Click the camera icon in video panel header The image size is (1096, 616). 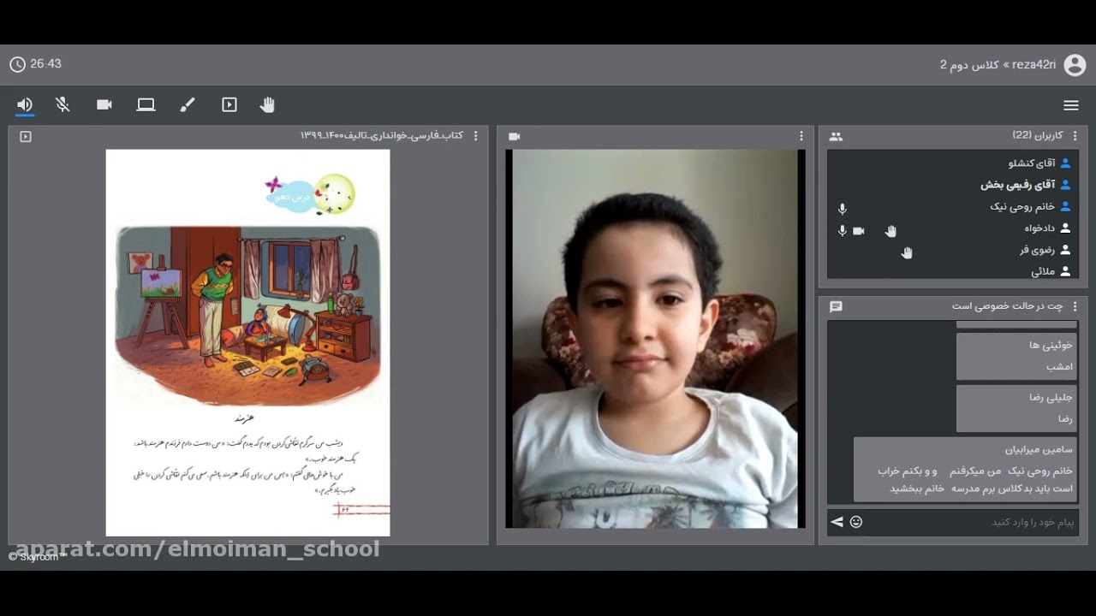tap(515, 136)
